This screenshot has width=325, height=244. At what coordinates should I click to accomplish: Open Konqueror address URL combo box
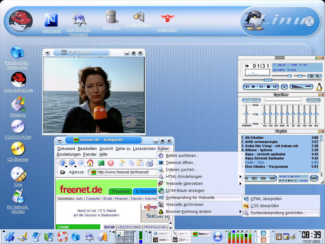click(122, 172)
